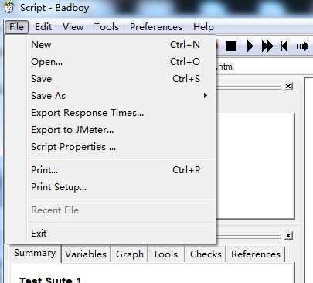Open the Preferences menu
Image resolution: width=313 pixels, height=283 pixels.
[156, 27]
